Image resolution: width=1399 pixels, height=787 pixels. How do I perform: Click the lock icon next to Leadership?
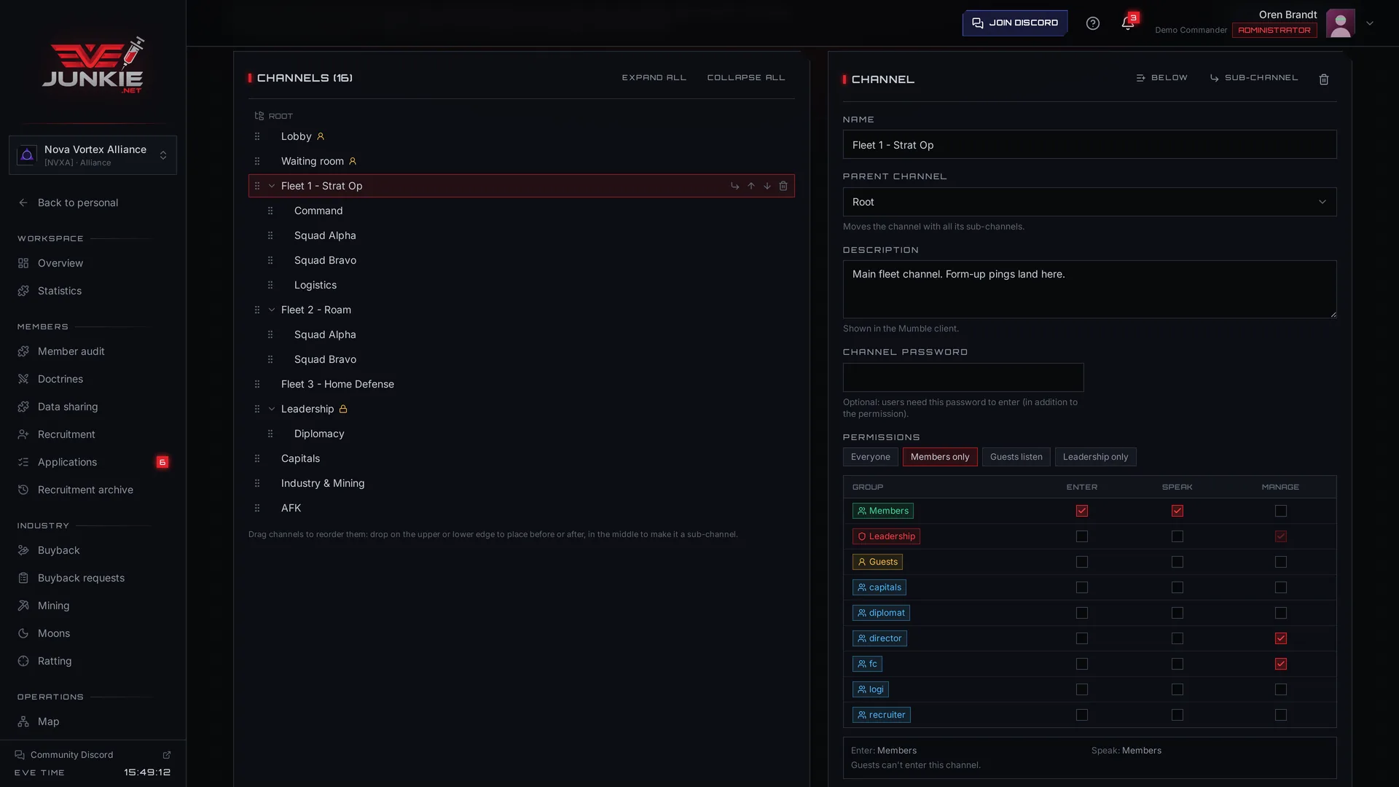tap(343, 409)
